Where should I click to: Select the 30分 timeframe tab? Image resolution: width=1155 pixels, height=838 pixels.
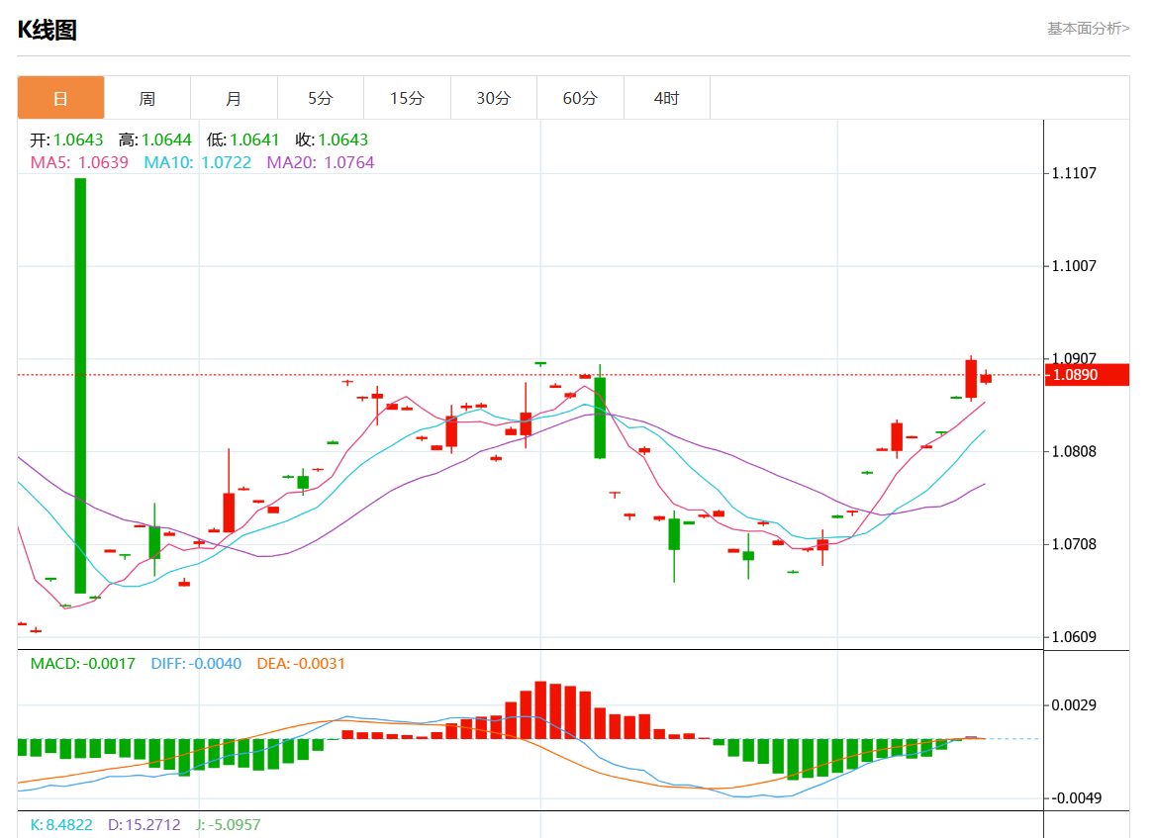point(493,98)
